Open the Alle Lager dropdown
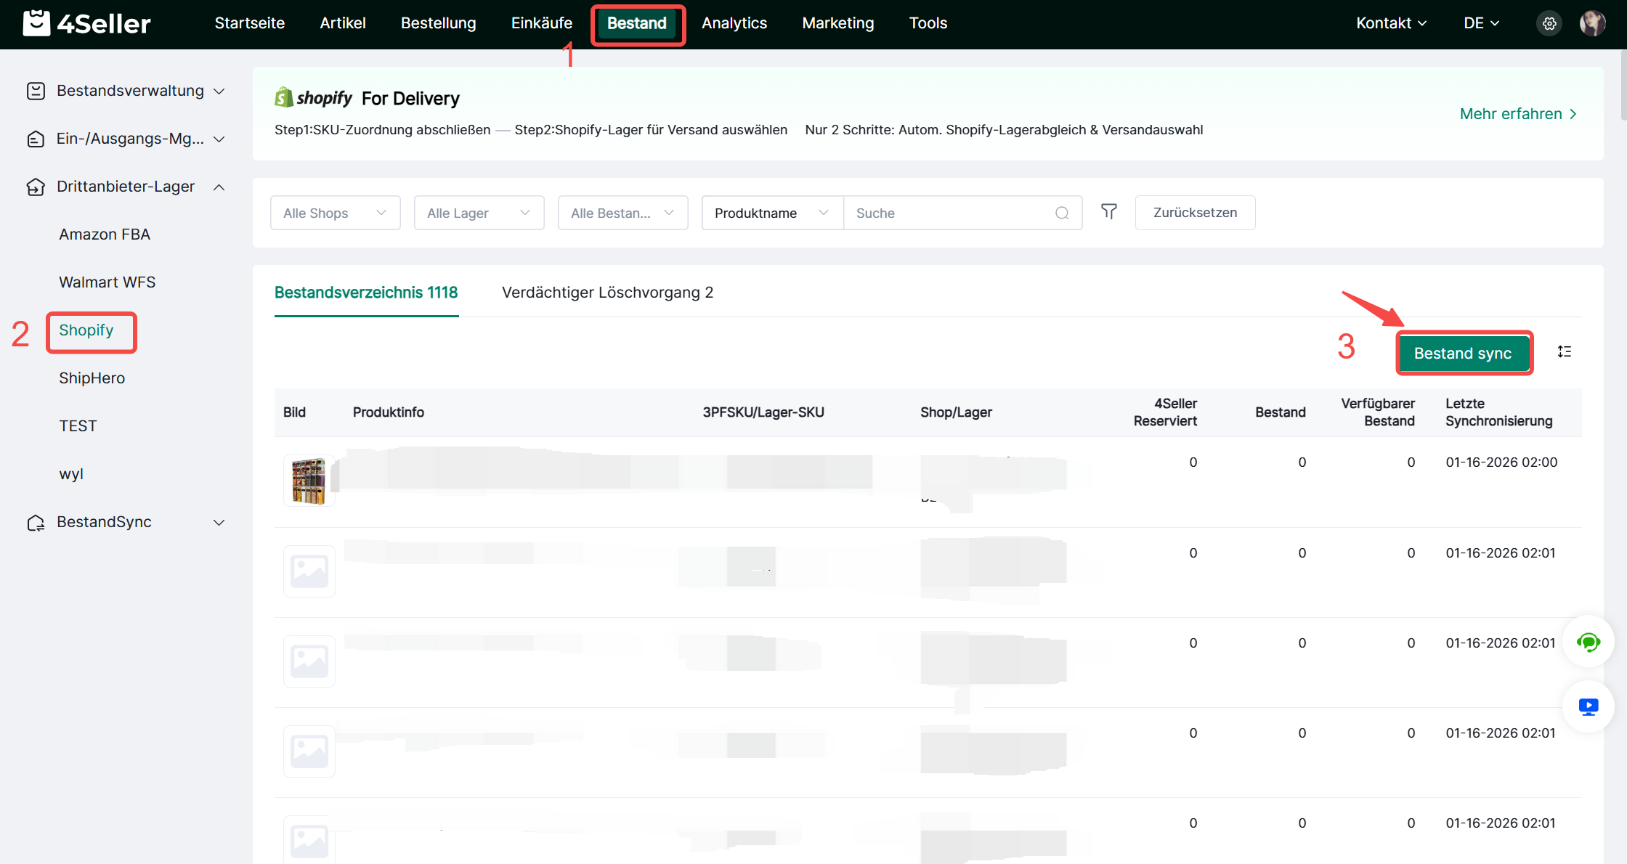The image size is (1627, 864). (479, 213)
